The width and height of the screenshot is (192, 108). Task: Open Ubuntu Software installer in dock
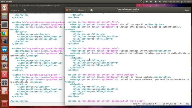pos(4,58)
